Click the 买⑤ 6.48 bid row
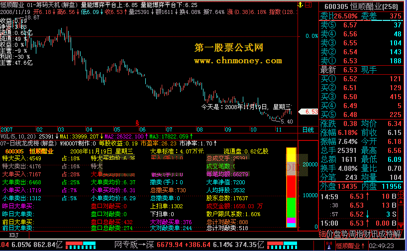This screenshot has height=251, width=407. coord(361,115)
